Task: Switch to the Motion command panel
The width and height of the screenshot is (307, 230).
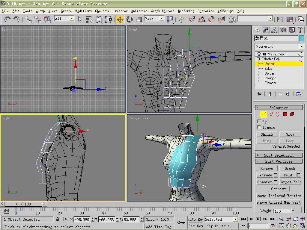Action: pos(283,30)
